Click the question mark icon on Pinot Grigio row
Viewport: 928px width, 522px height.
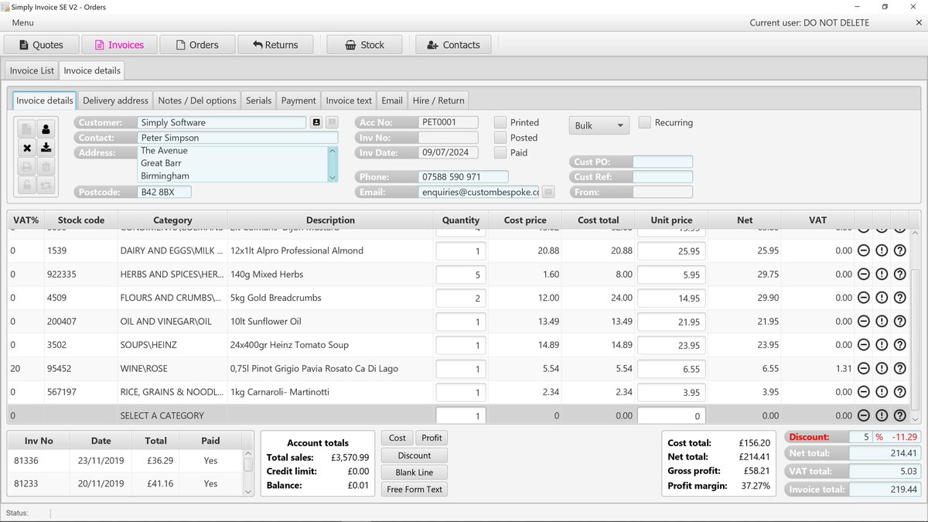[x=900, y=369]
